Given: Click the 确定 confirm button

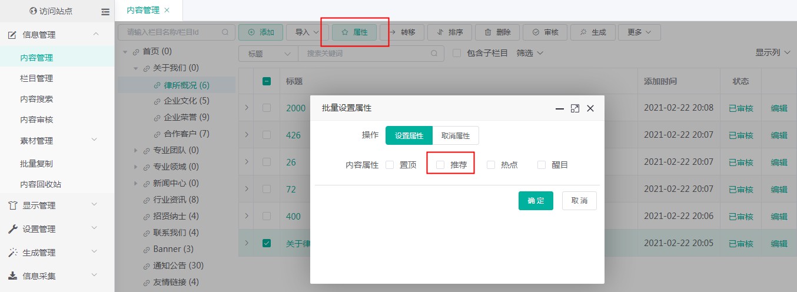Looking at the screenshot, I should coord(536,201).
